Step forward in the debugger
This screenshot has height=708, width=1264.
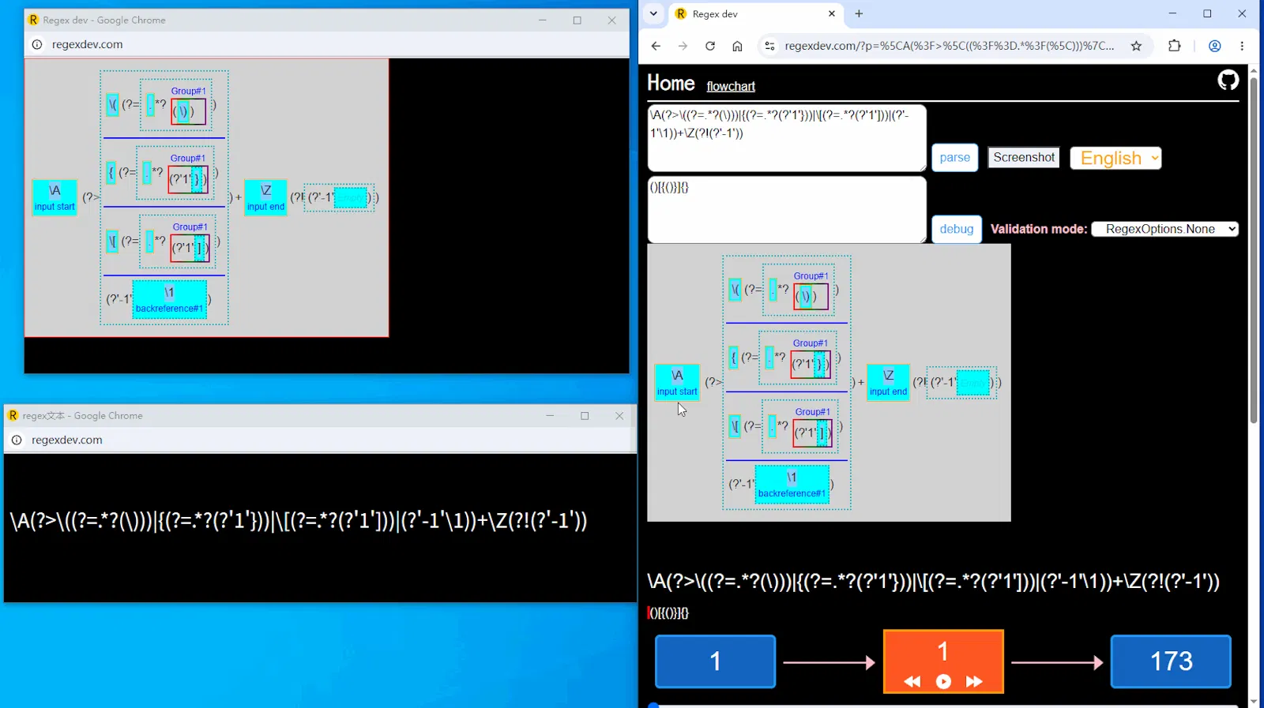pyautogui.click(x=974, y=681)
